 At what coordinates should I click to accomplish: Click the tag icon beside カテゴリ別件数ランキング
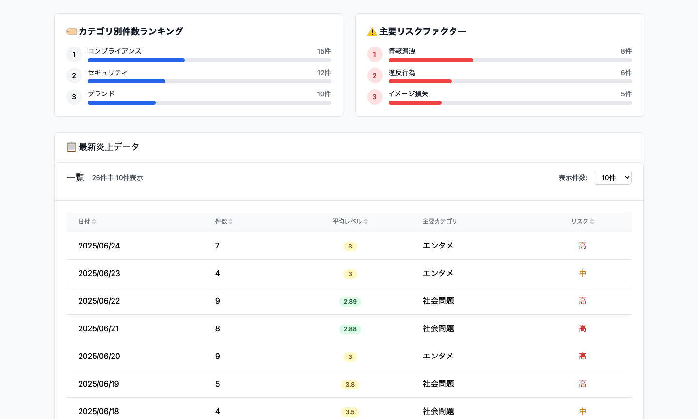coord(72,31)
